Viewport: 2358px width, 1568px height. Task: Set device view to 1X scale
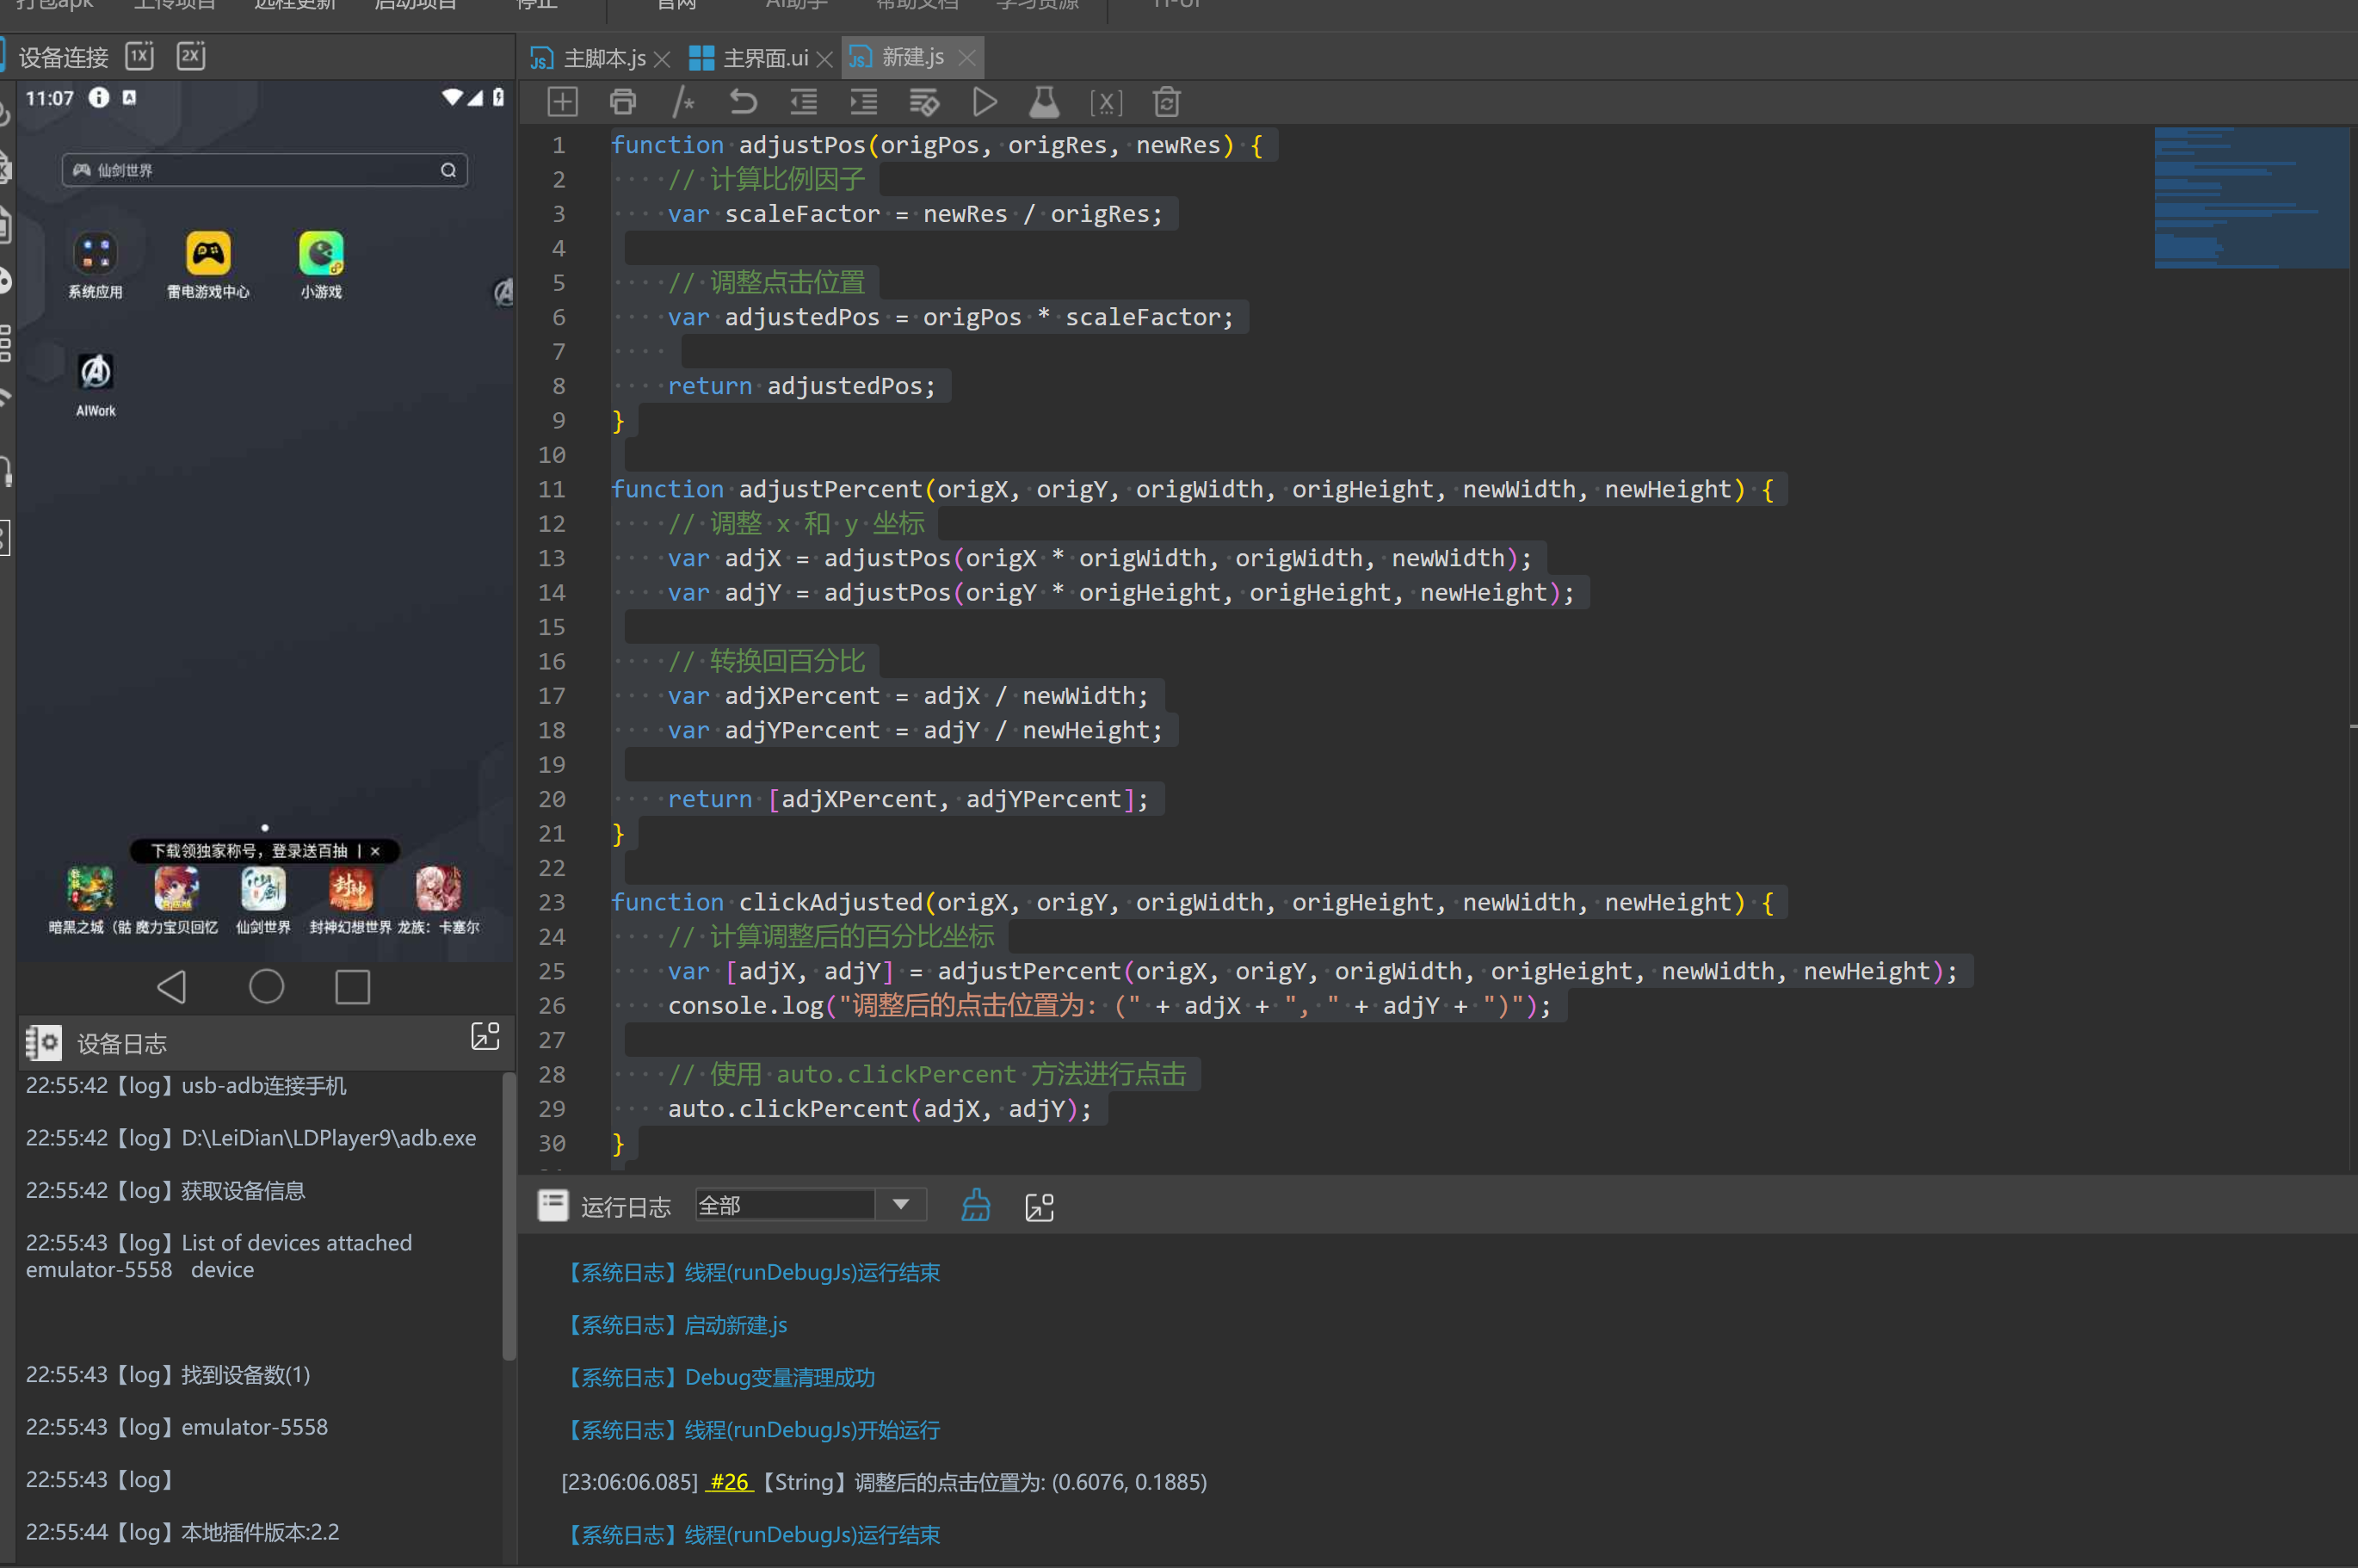[139, 56]
